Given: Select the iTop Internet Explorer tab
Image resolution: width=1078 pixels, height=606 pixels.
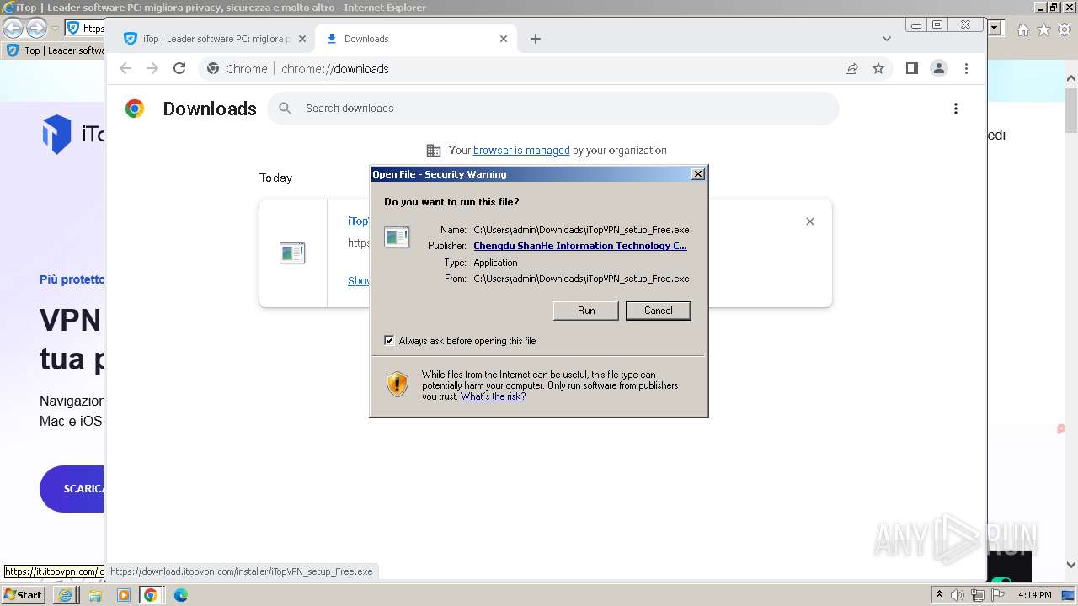Looking at the screenshot, I should tap(56, 50).
